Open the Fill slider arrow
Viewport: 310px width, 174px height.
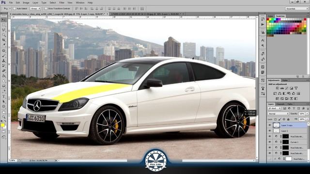(307, 119)
